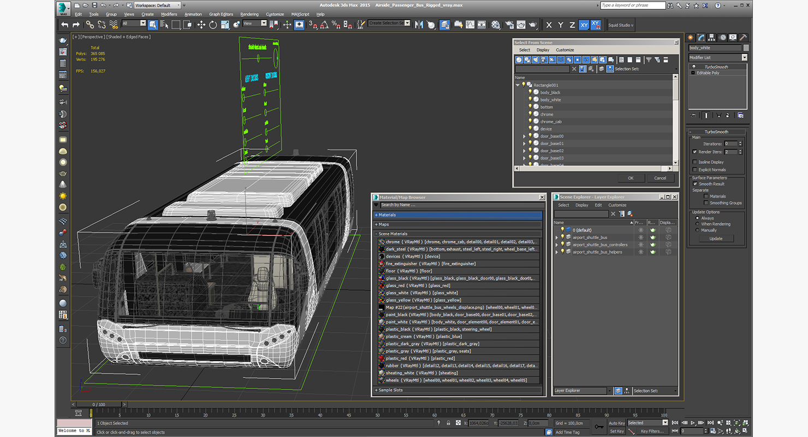Check Separate by Smoothing Groups option

706,203
